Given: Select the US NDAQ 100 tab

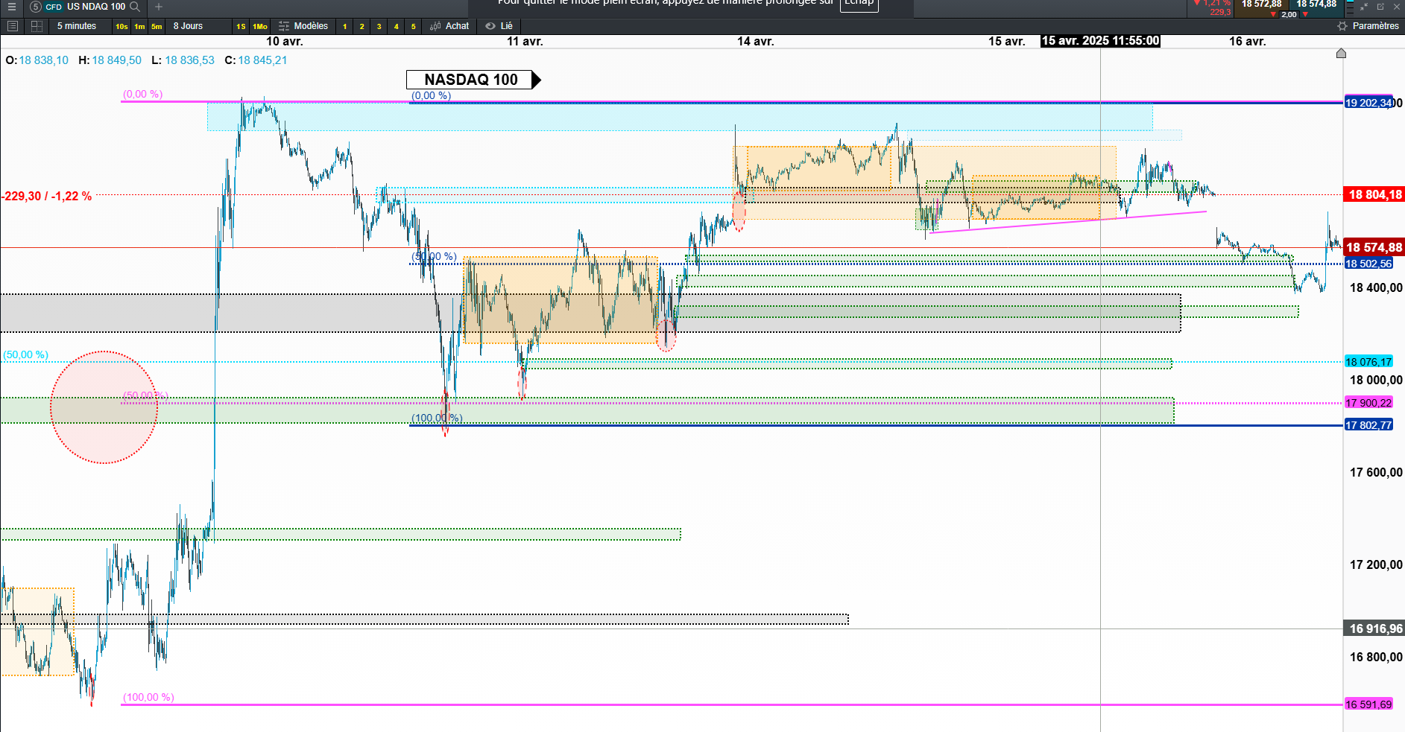Looking at the screenshot, I should click(96, 7).
